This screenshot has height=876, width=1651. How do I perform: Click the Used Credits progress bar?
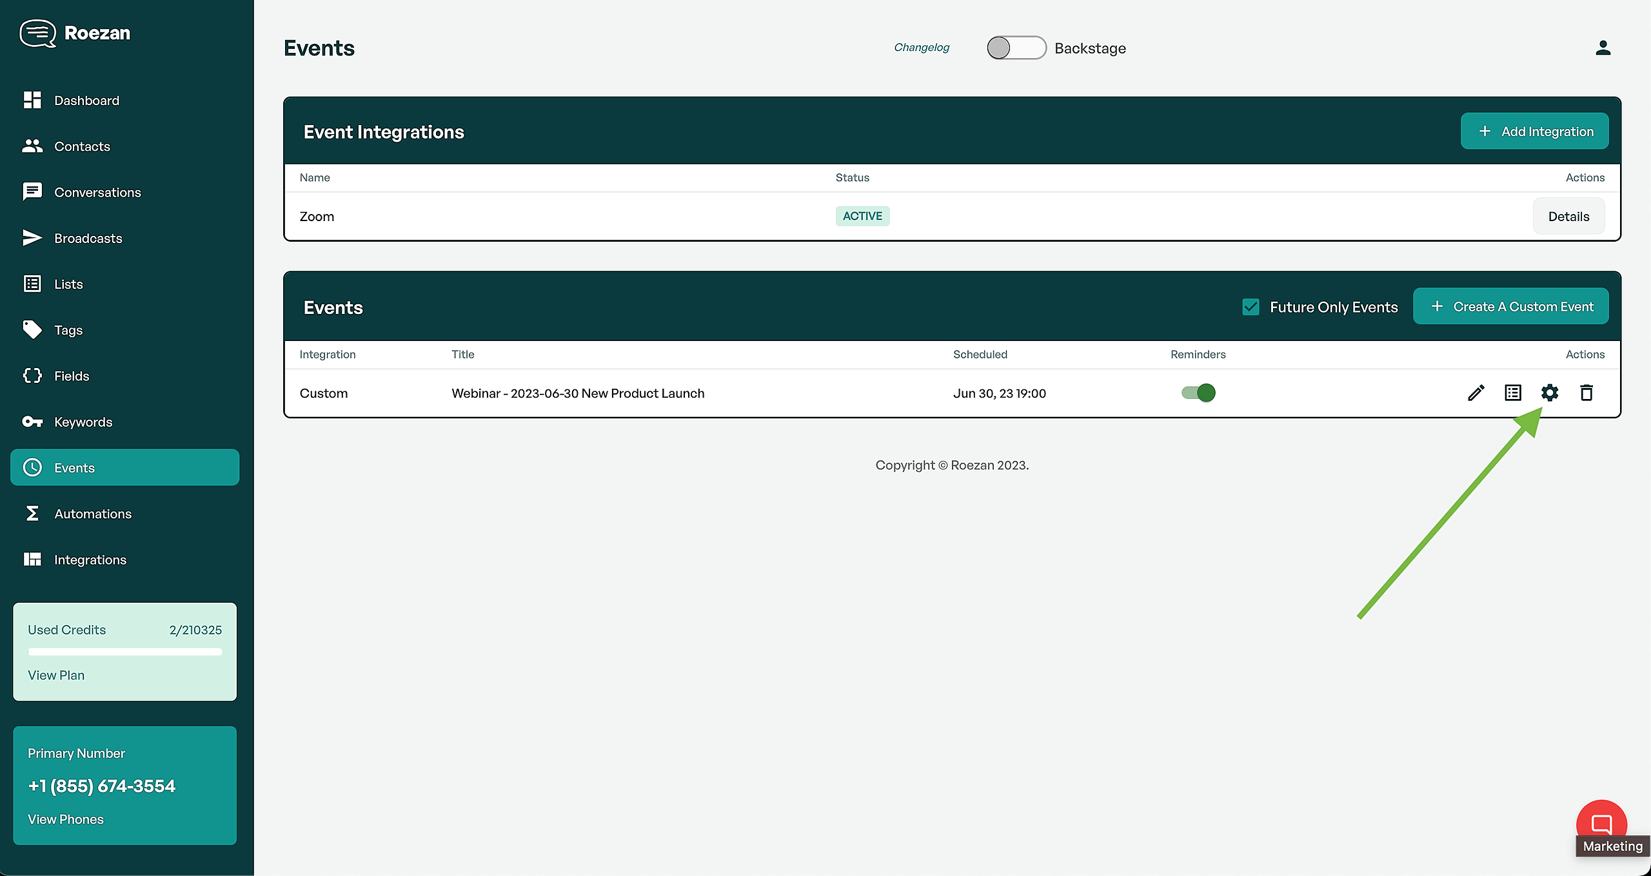(x=124, y=652)
